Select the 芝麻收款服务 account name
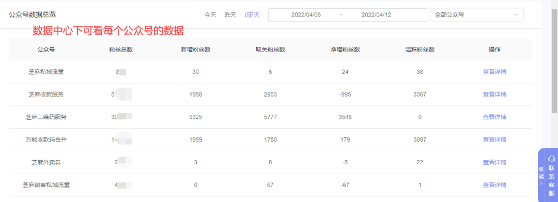The height and width of the screenshot is (202, 558). (x=47, y=95)
